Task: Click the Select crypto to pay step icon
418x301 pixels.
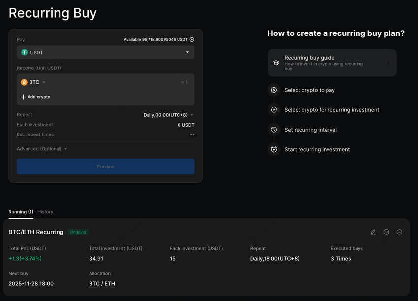Action: click(x=274, y=90)
